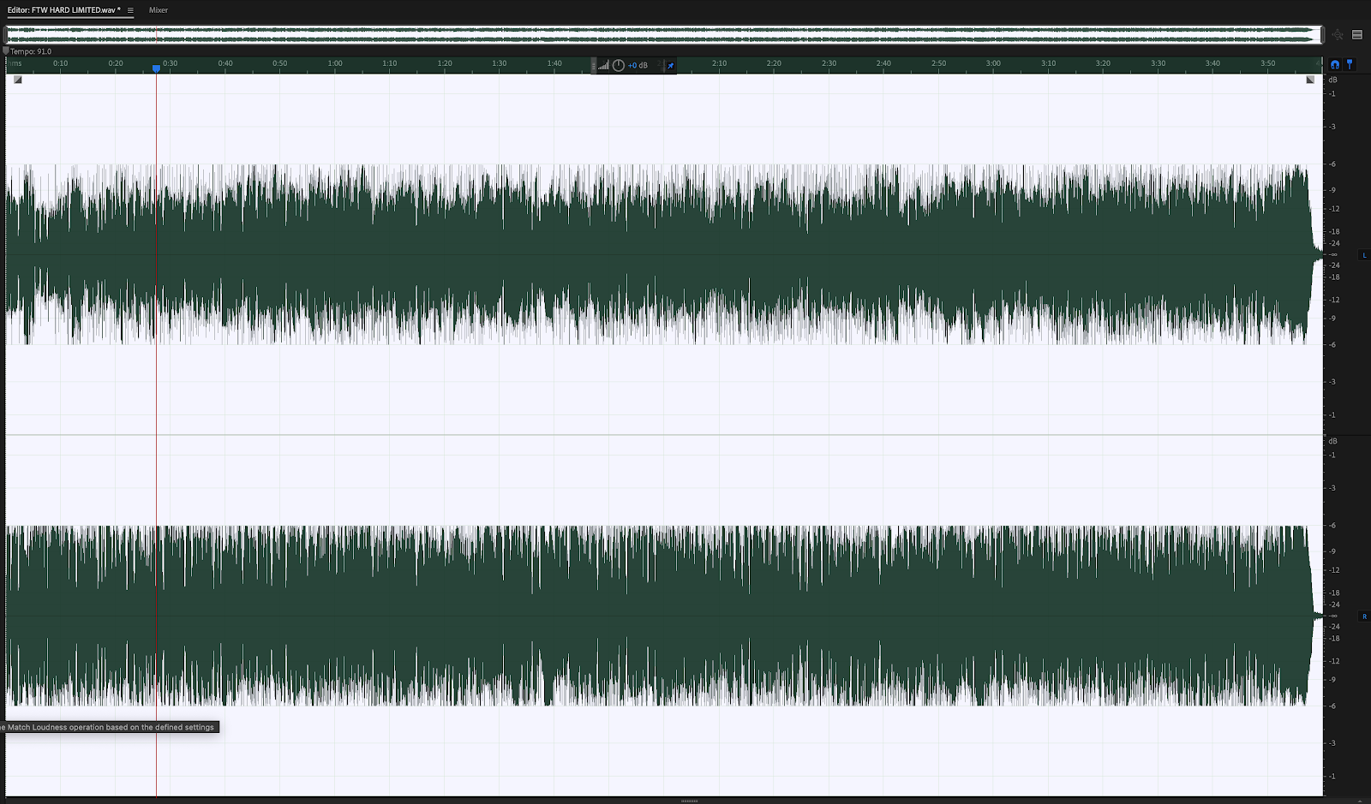Adjust the HUD amplitude gain knob

tap(619, 65)
